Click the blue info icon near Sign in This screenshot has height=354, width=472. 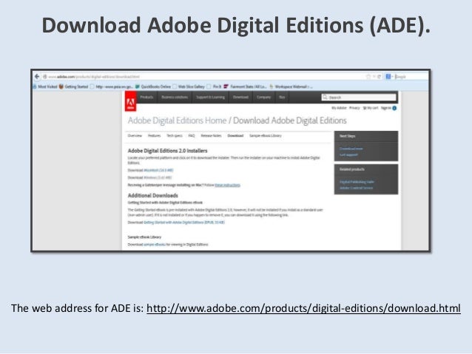click(394, 108)
